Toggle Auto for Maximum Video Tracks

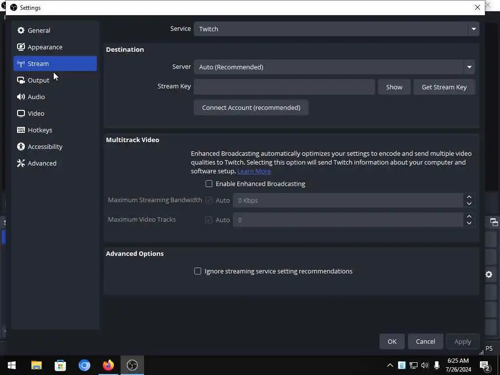(x=209, y=220)
